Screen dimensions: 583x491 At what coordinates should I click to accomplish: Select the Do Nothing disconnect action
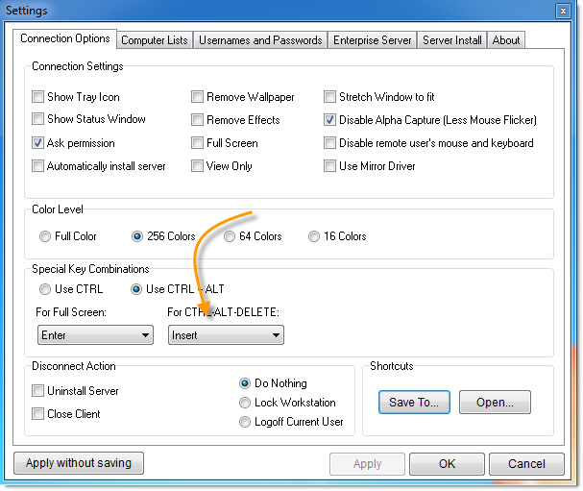point(245,383)
